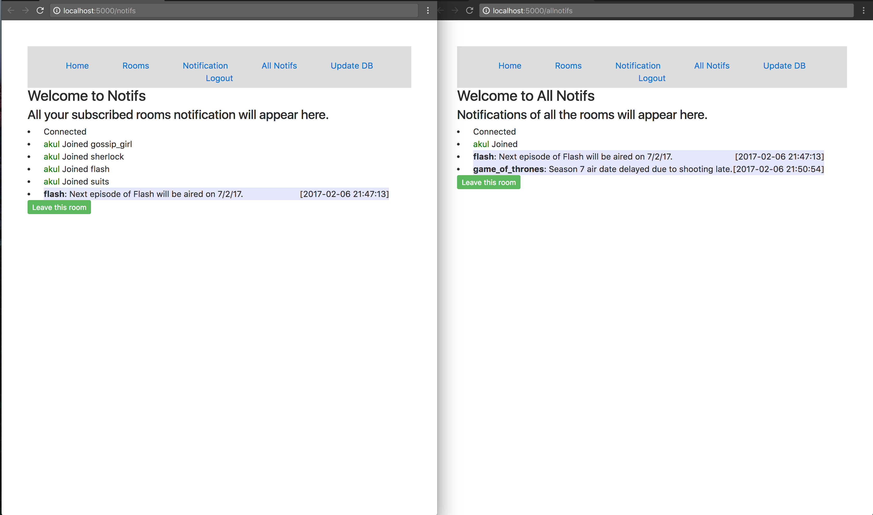Select Notification in right page navbar

[x=638, y=65]
